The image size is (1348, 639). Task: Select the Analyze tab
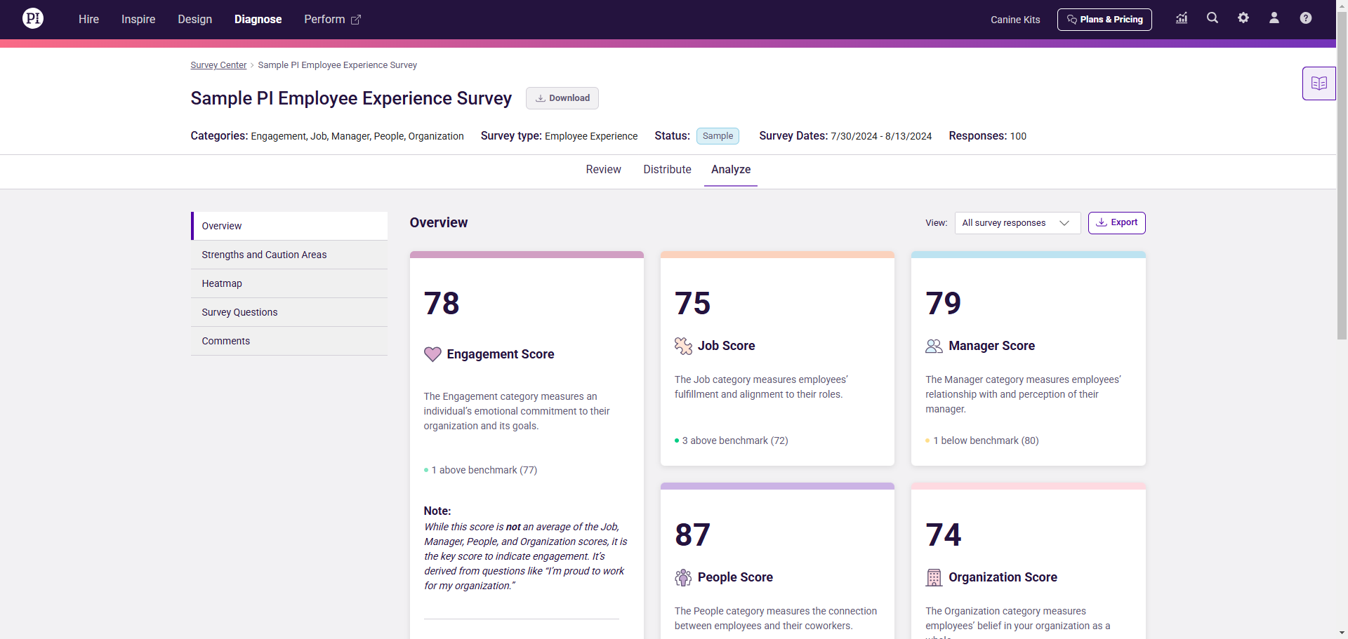coord(731,170)
